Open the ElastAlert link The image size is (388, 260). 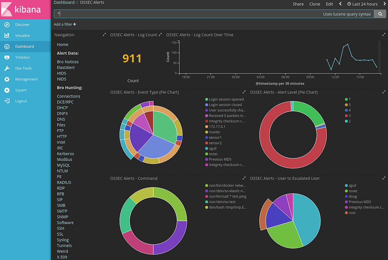(x=66, y=67)
